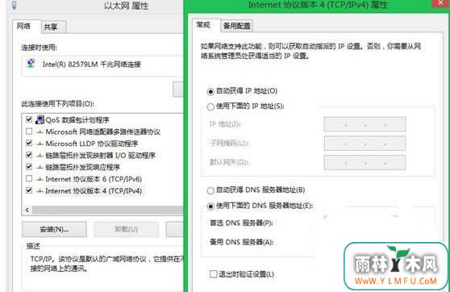Screen dimensions: 450x292
Task: Switch to 共享 tab in 以太网 属性
Action: (53, 27)
